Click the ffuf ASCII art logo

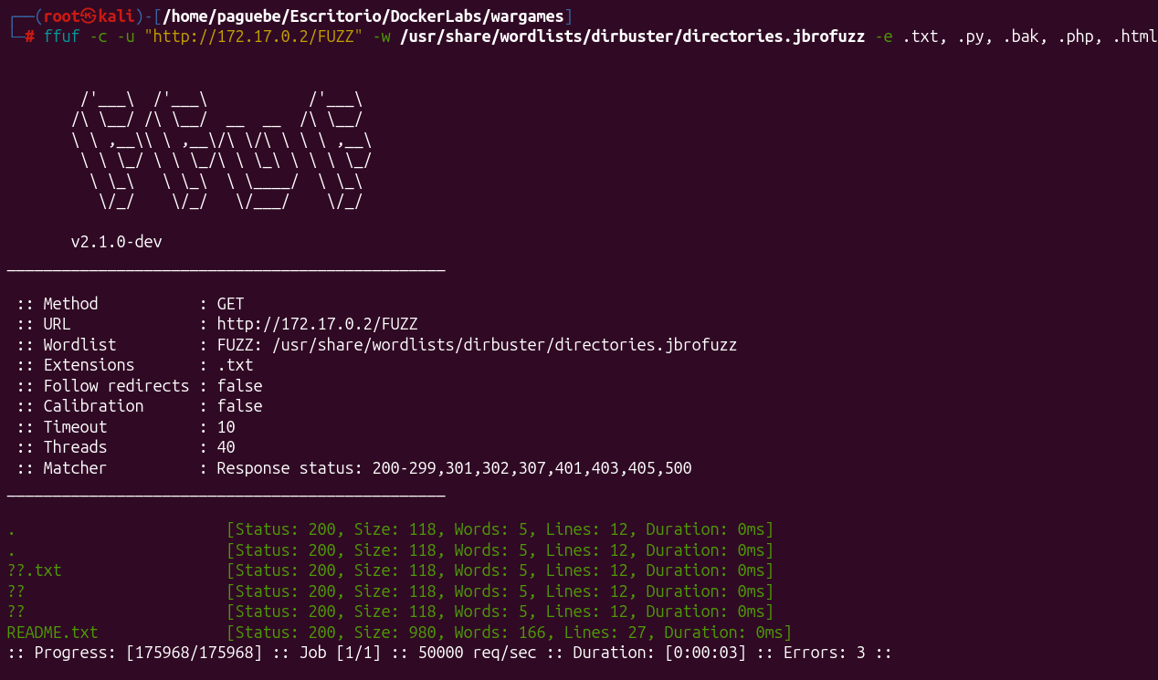pos(222,151)
